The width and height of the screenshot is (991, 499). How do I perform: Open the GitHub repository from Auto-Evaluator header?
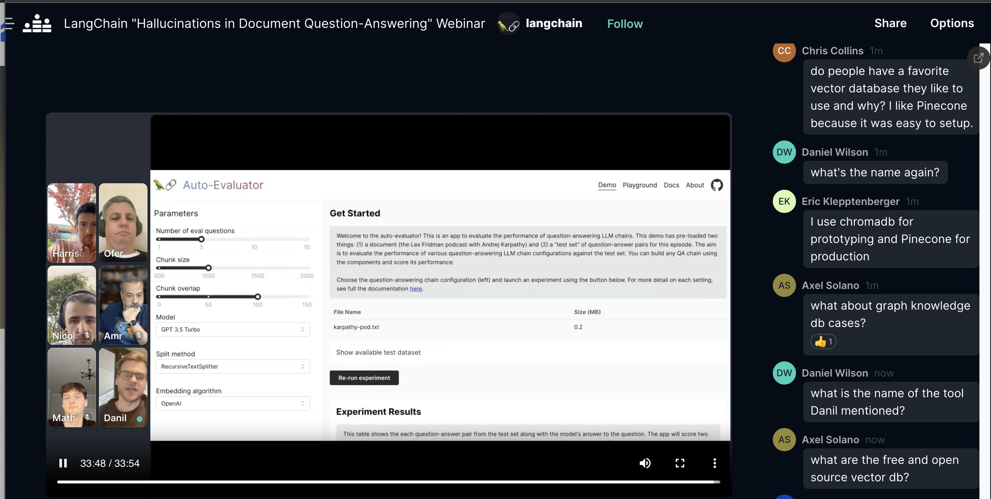(x=717, y=185)
